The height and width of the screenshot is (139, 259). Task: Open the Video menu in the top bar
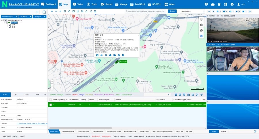tap(78, 4)
